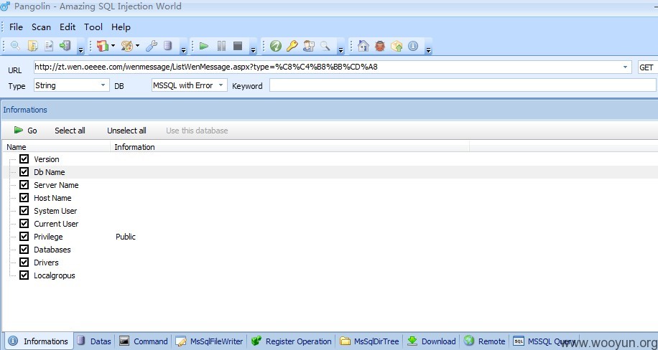Image resolution: width=658 pixels, height=350 pixels.
Task: Click the exit door toolbar icon
Action: [x=65, y=46]
